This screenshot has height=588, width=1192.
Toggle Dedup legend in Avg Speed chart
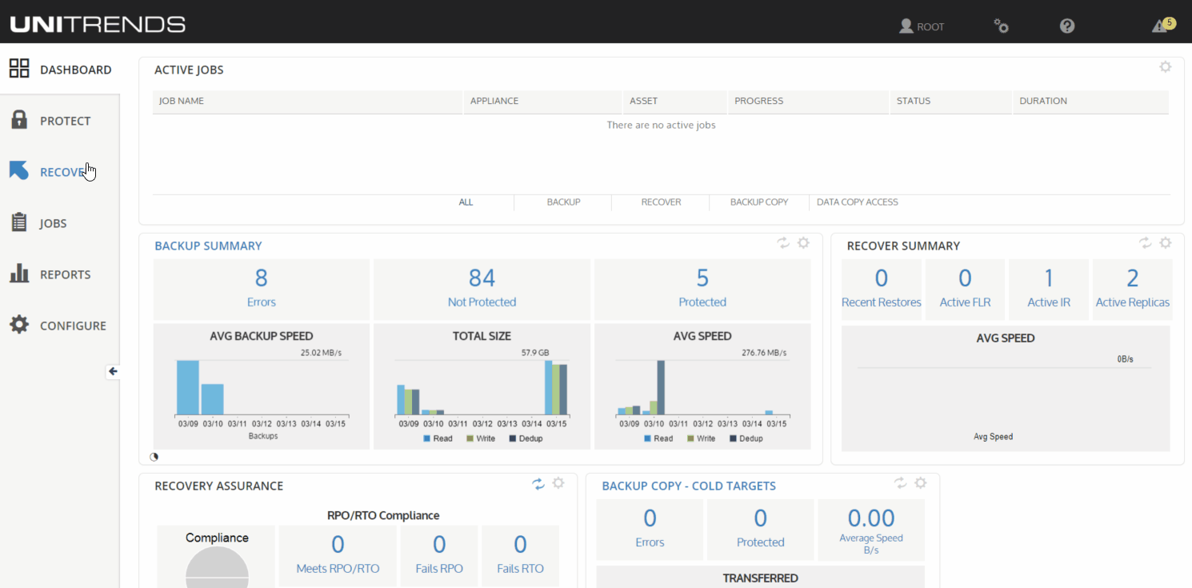click(x=745, y=438)
